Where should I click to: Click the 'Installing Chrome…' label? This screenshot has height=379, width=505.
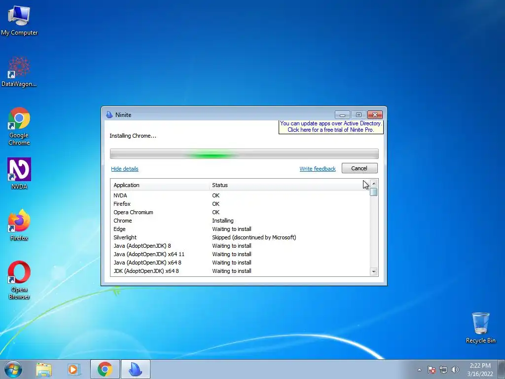pyautogui.click(x=133, y=136)
